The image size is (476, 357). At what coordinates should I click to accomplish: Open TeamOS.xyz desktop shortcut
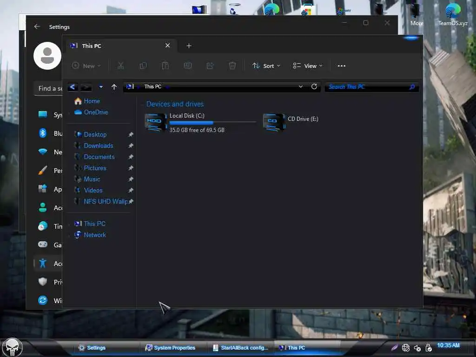coord(453,13)
